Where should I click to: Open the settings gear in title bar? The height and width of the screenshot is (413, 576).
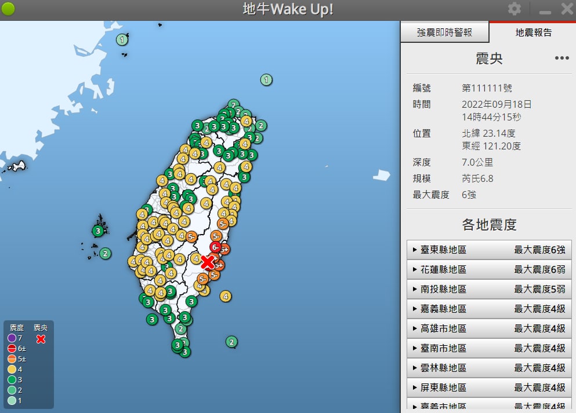pos(515,9)
